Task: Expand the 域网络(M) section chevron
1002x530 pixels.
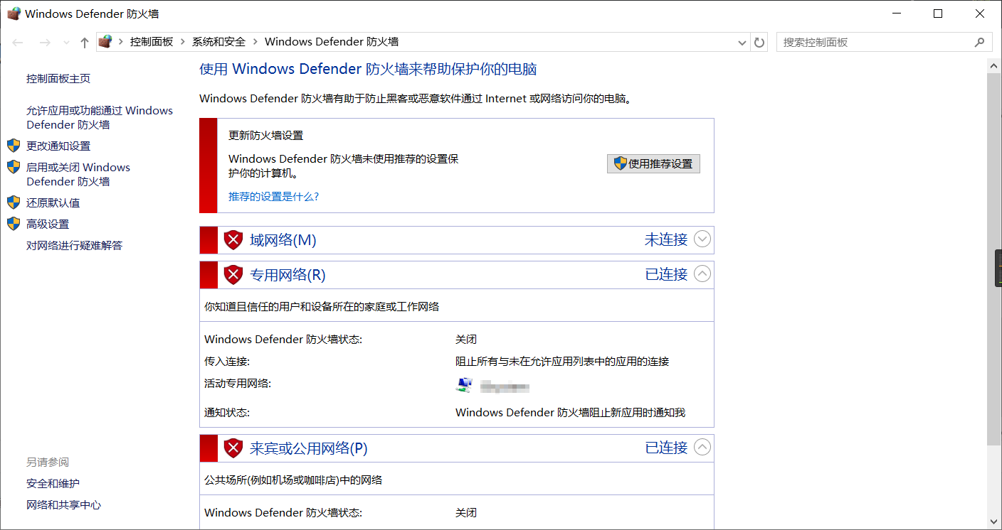Action: pyautogui.click(x=702, y=239)
